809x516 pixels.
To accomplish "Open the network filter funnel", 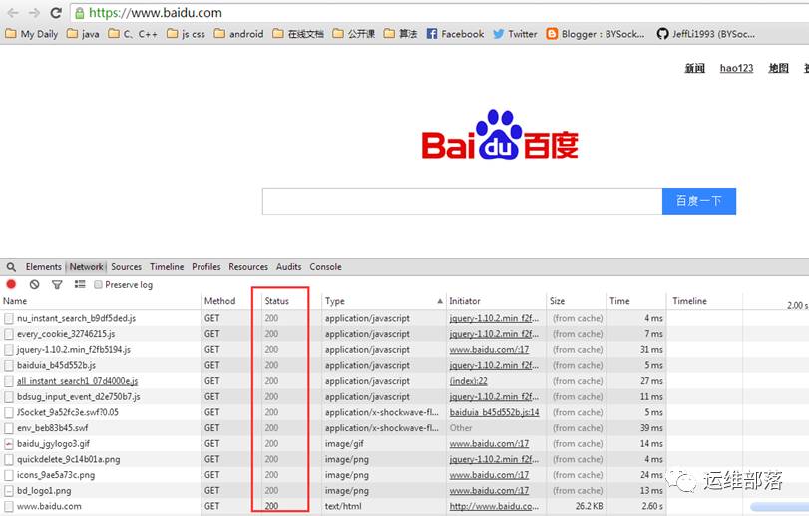I will 57,285.
